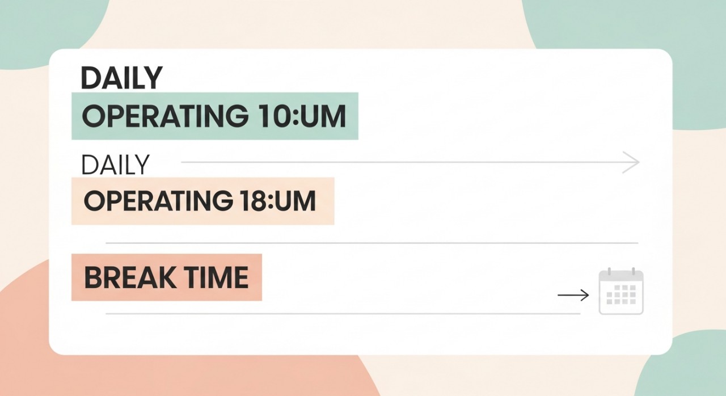Click the long gray line beside thin DAILY
The height and width of the screenshot is (396, 726).
(x=397, y=163)
